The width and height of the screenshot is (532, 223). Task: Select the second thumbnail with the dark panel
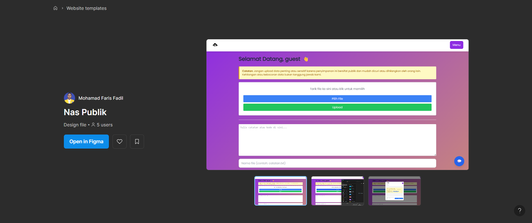click(x=338, y=191)
